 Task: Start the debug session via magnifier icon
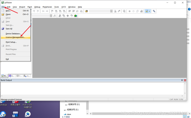click(x=124, y=11)
